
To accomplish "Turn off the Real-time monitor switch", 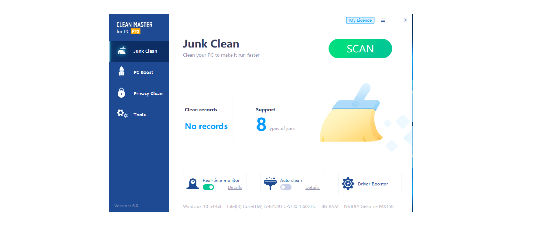I will [x=208, y=187].
